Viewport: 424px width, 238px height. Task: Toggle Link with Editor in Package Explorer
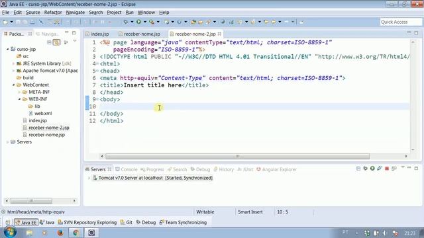(57, 42)
